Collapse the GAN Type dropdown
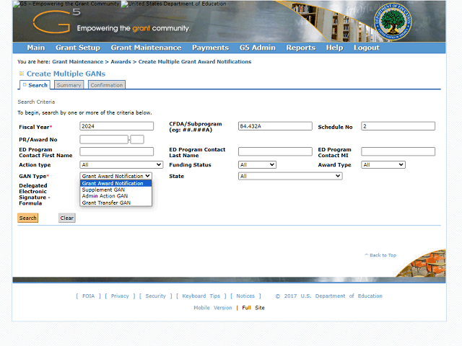 tap(116, 176)
